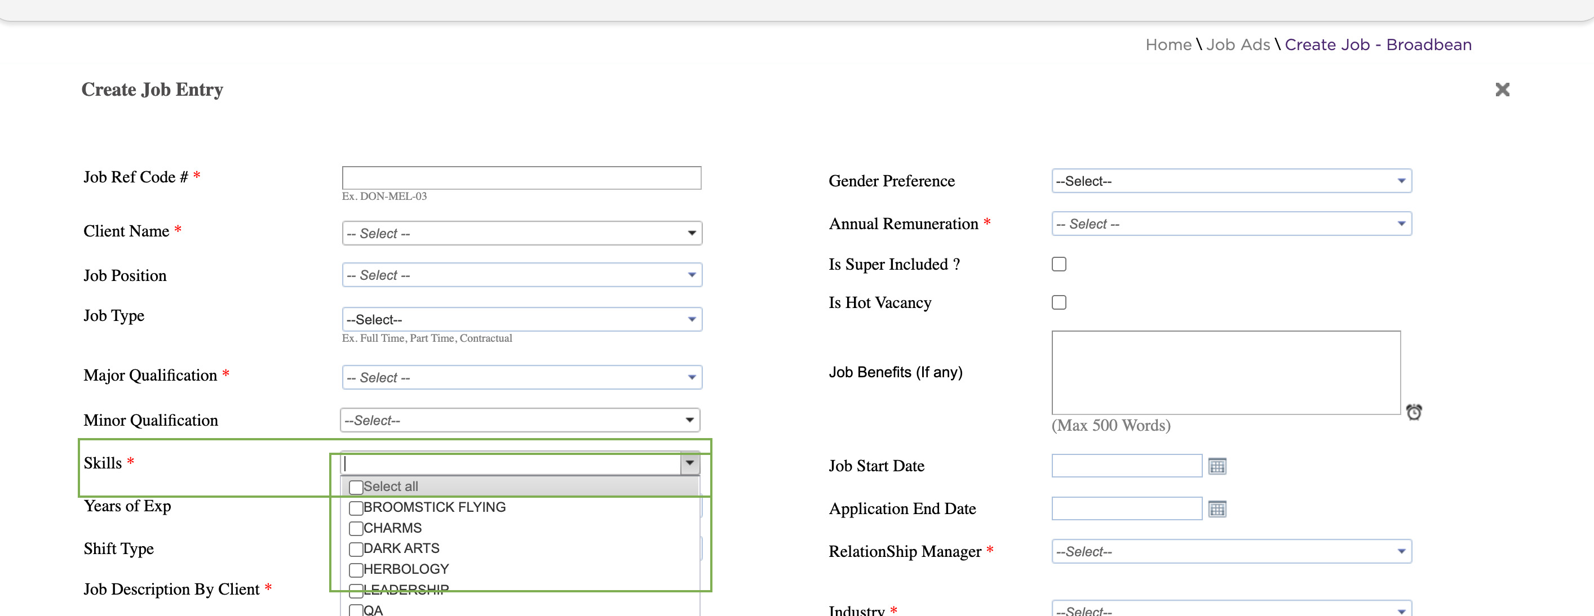The image size is (1594, 616).
Task: Expand the Major Qualification dropdown
Action: click(521, 377)
